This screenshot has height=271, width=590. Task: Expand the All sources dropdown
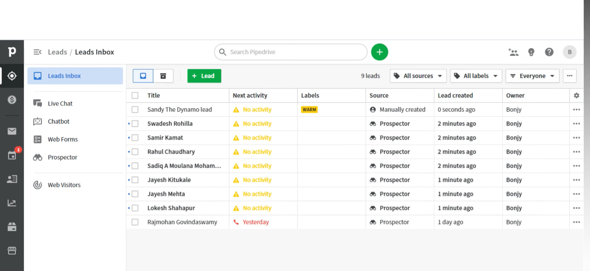click(x=418, y=76)
